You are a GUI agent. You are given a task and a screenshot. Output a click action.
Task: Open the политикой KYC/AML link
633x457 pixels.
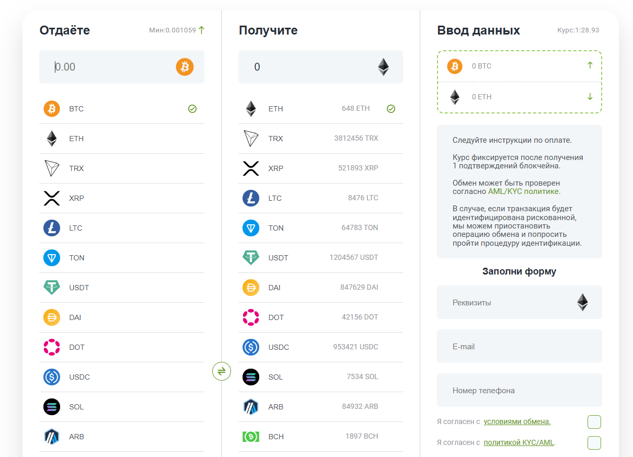click(519, 442)
